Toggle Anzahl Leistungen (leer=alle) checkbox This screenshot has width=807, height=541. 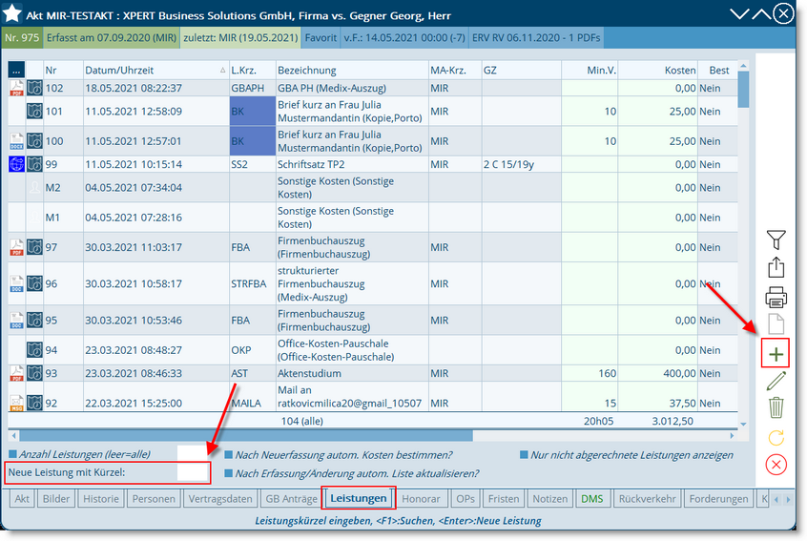point(12,454)
